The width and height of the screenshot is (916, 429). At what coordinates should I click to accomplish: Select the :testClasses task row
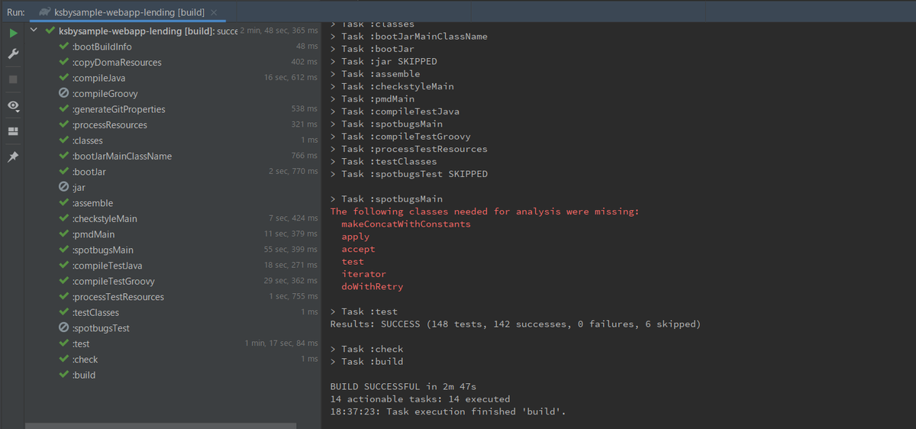point(173,313)
